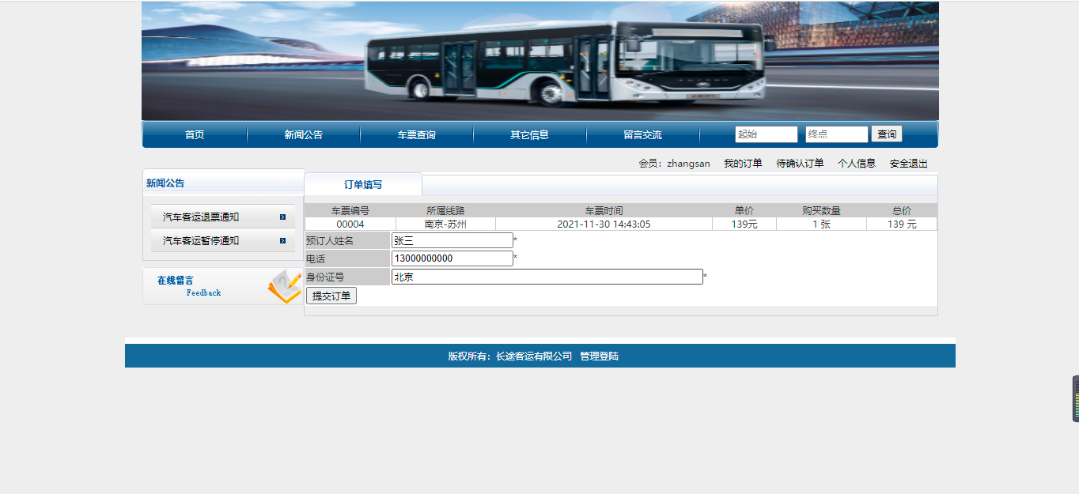Open the 首页 navigation item

195,135
